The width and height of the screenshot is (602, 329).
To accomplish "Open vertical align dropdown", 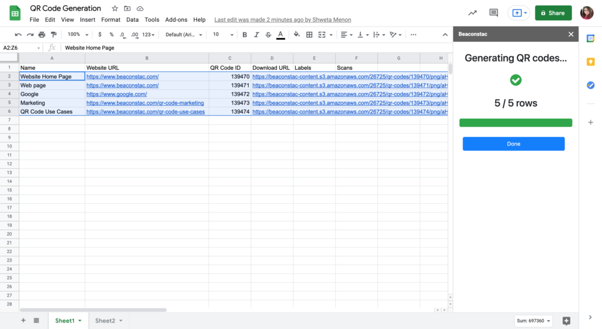I will click(x=363, y=35).
